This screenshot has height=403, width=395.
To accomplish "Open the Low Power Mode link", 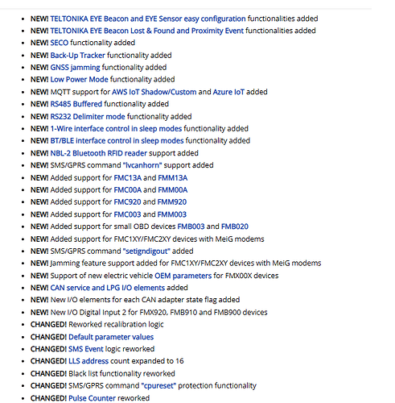I will pyautogui.click(x=79, y=80).
